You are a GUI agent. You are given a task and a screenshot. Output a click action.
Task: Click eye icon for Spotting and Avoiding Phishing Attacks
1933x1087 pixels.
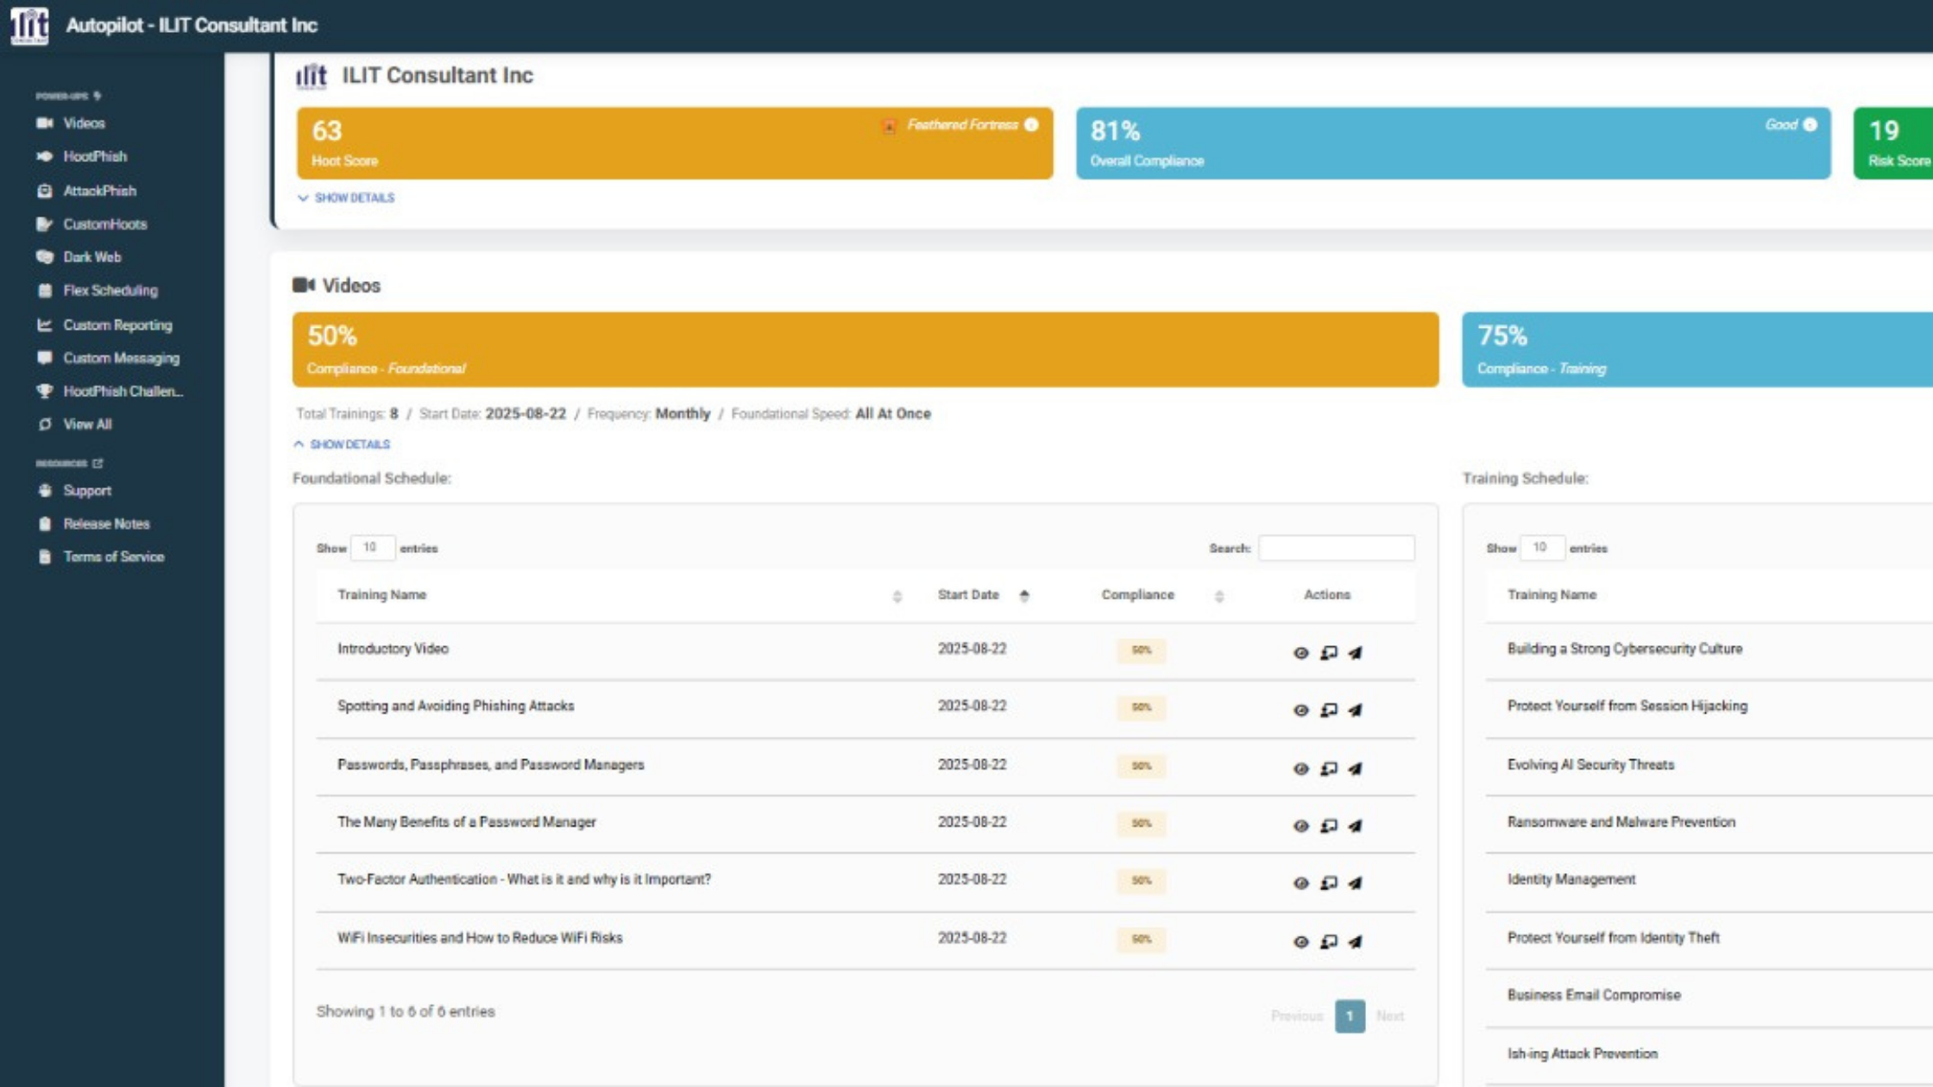(1300, 711)
